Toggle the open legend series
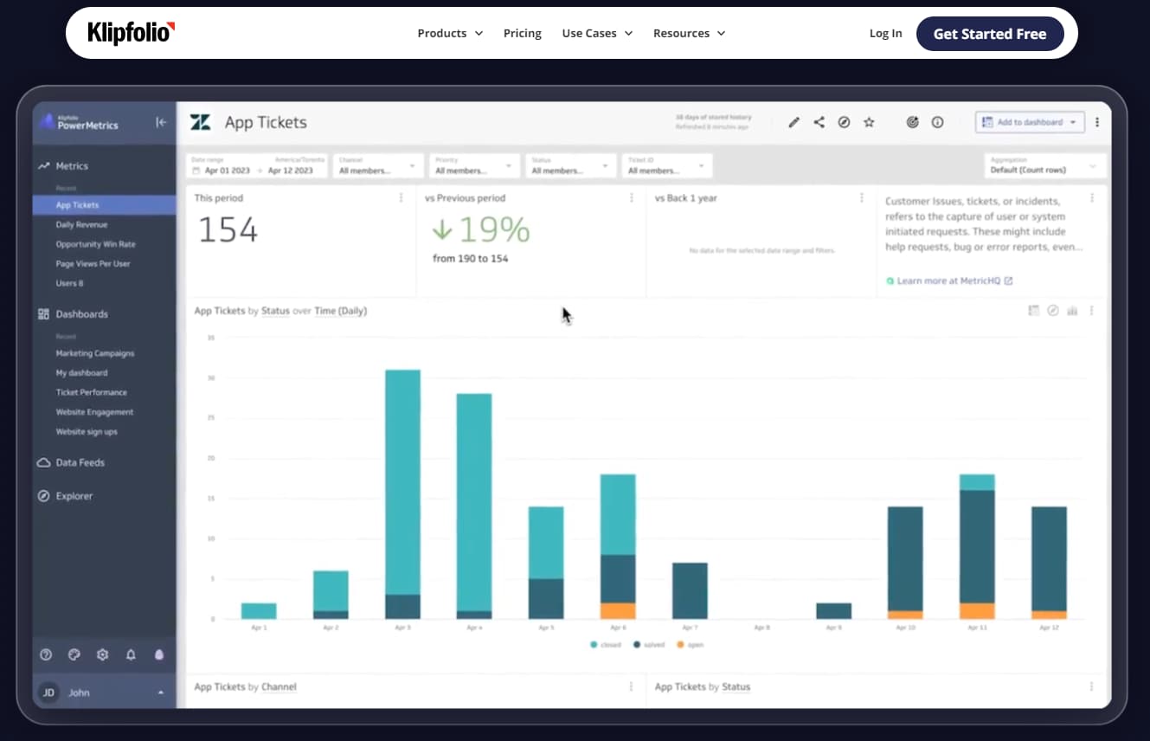 tap(692, 645)
